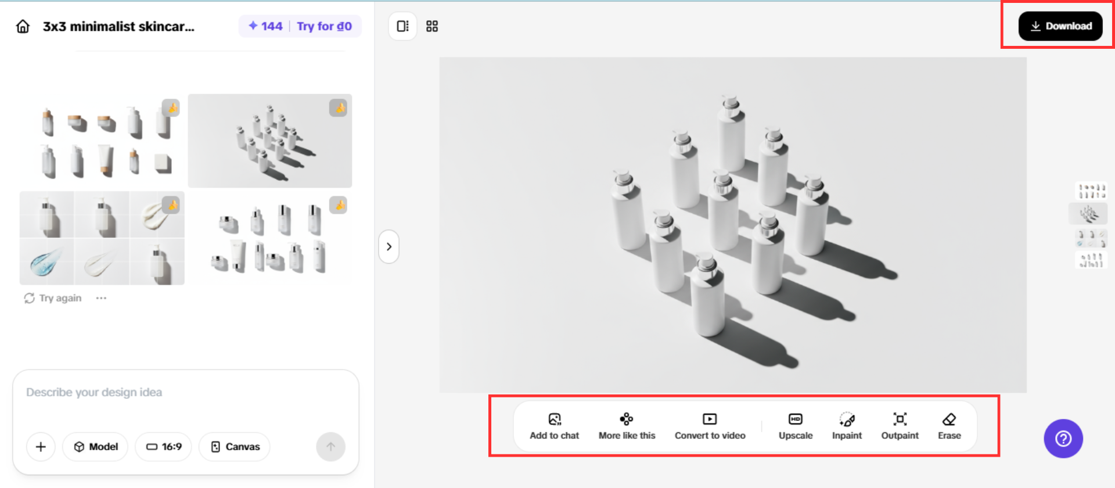Screen dimensions: 1115x488
Task: Click the project title 3x3 minimalist skincar...
Action: click(118, 26)
